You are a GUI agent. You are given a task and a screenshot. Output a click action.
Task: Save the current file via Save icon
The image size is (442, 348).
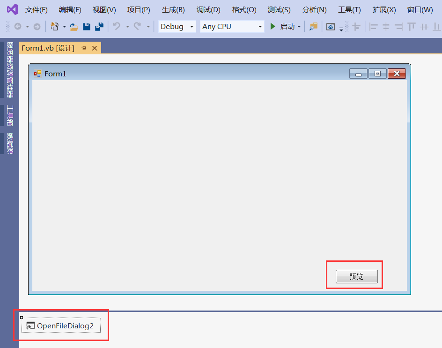(x=87, y=27)
